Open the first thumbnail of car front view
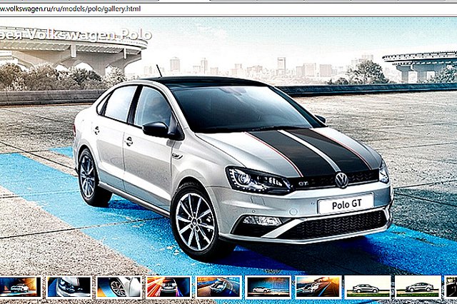This screenshot has height=304, width=457. tap(19, 287)
